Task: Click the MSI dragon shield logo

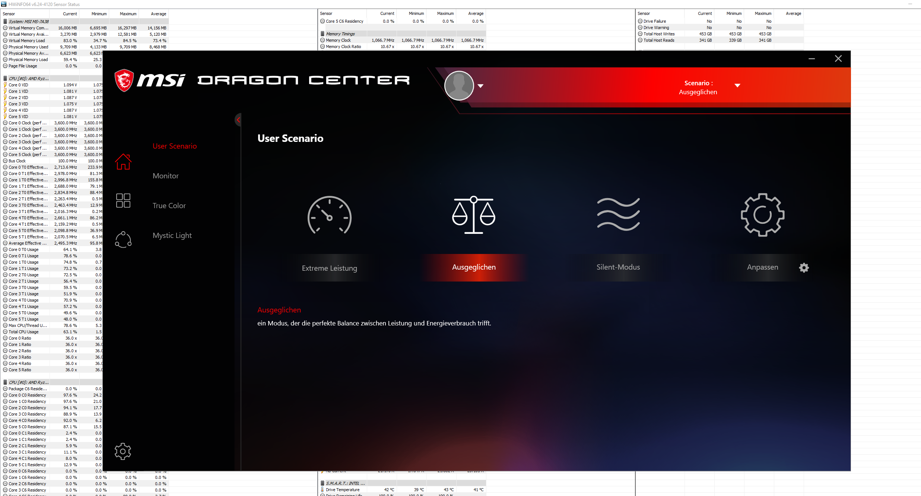Action: click(124, 80)
